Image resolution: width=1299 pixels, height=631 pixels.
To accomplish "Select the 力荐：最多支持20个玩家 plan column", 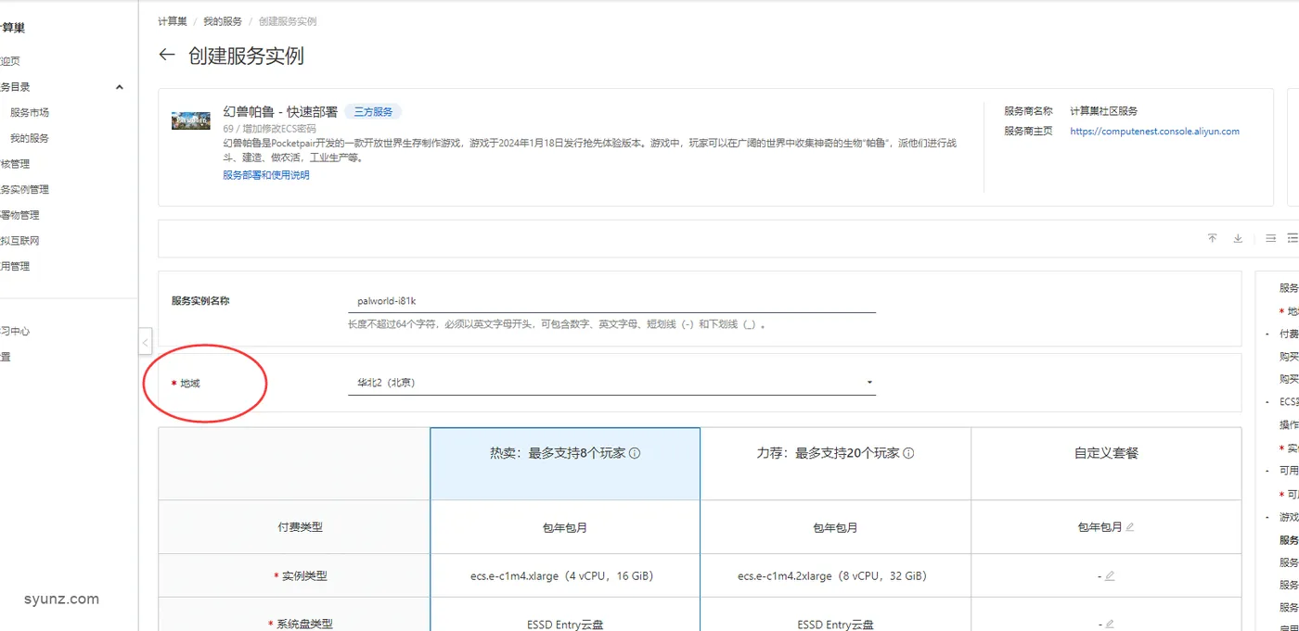I will (x=835, y=463).
